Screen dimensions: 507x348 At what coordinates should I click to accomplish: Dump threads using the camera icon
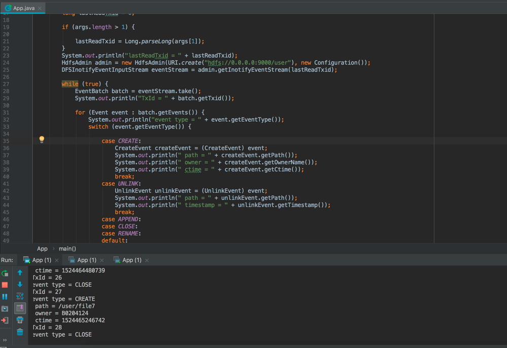tap(5, 308)
